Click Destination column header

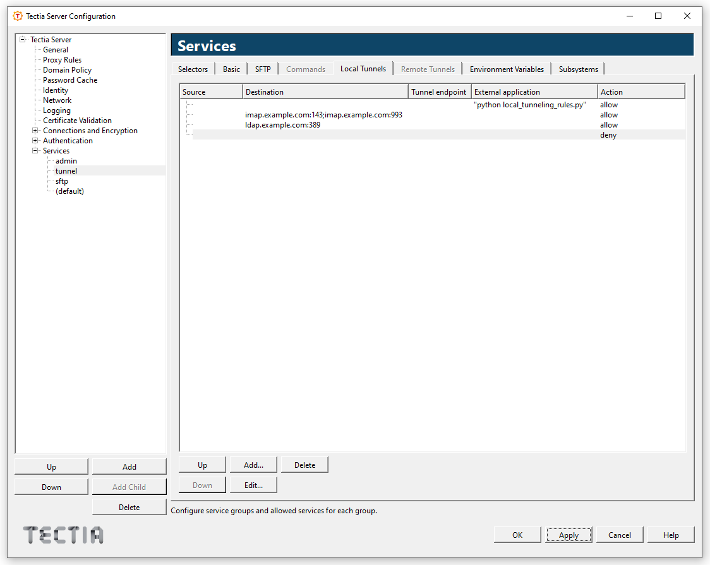[x=325, y=92]
